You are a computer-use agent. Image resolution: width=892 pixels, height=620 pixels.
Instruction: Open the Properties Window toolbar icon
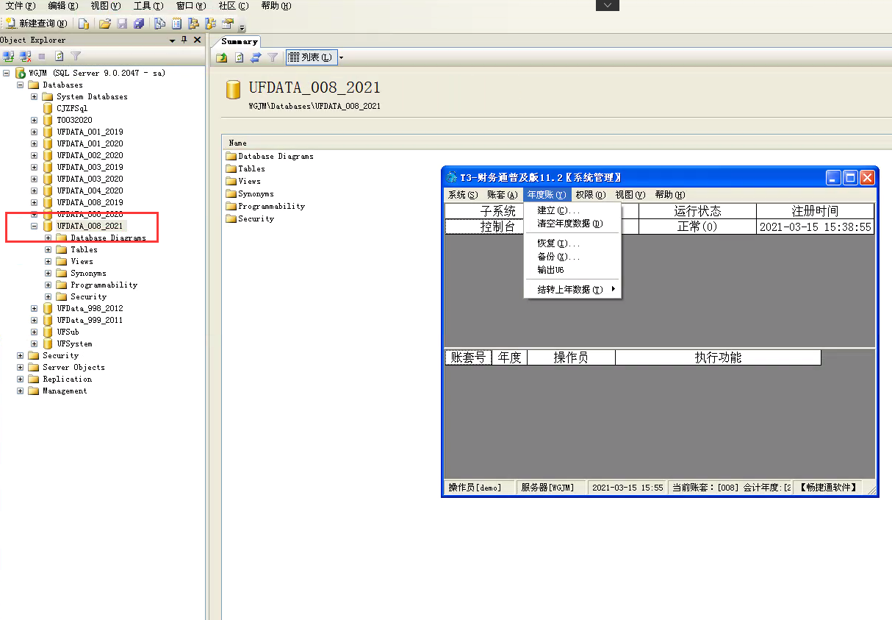(x=228, y=24)
